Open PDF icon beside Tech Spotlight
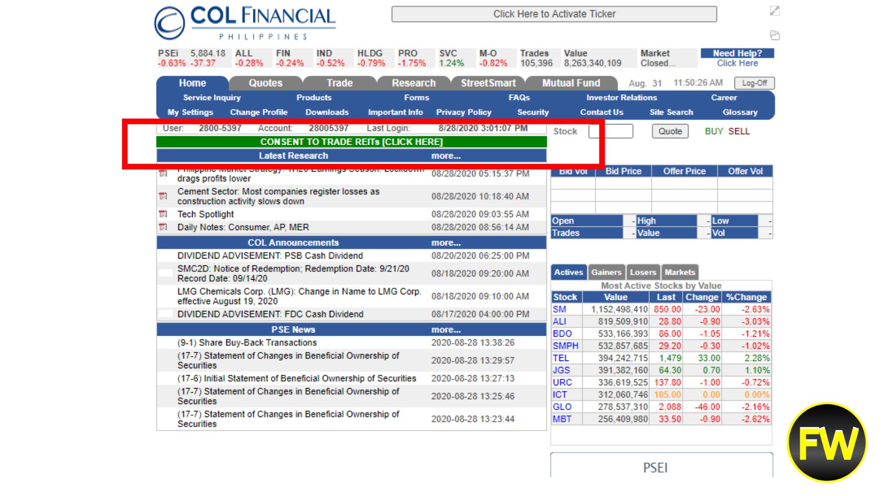883x496 pixels. pos(163,214)
